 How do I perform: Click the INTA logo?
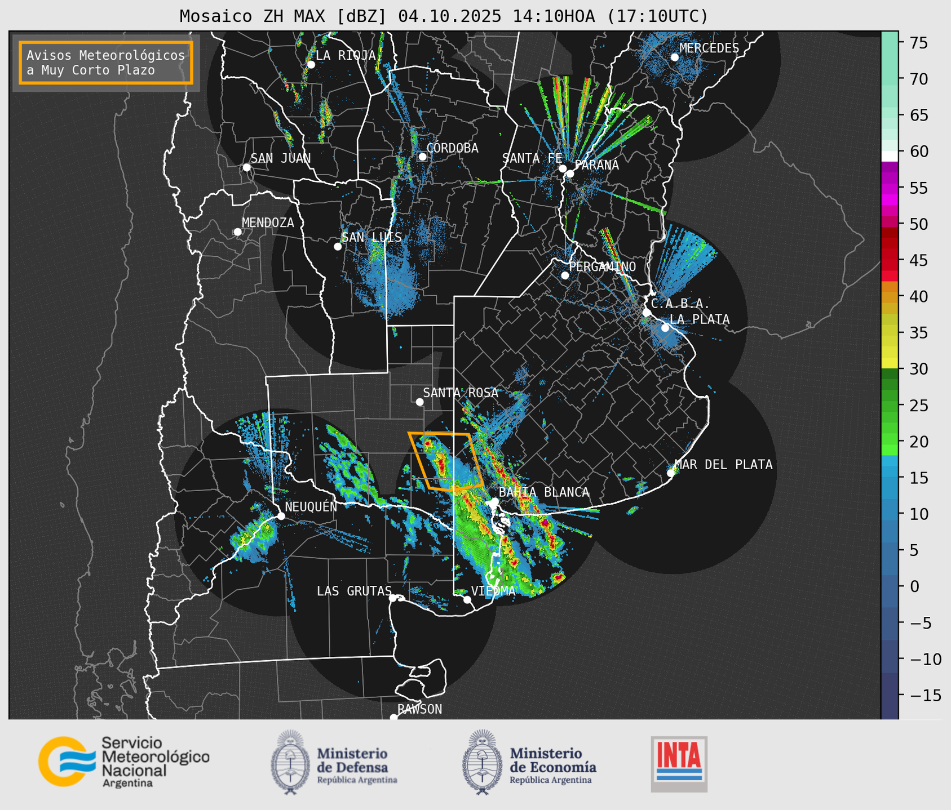tap(679, 764)
